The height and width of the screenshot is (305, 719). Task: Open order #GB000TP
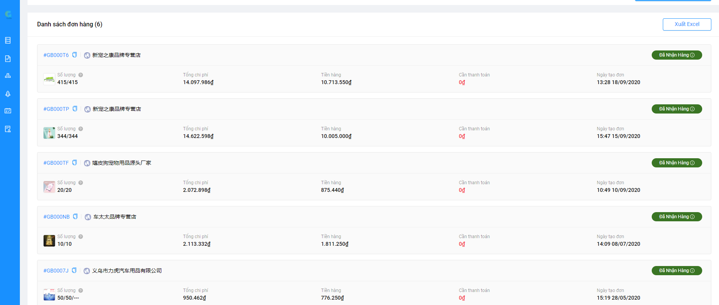pos(56,109)
